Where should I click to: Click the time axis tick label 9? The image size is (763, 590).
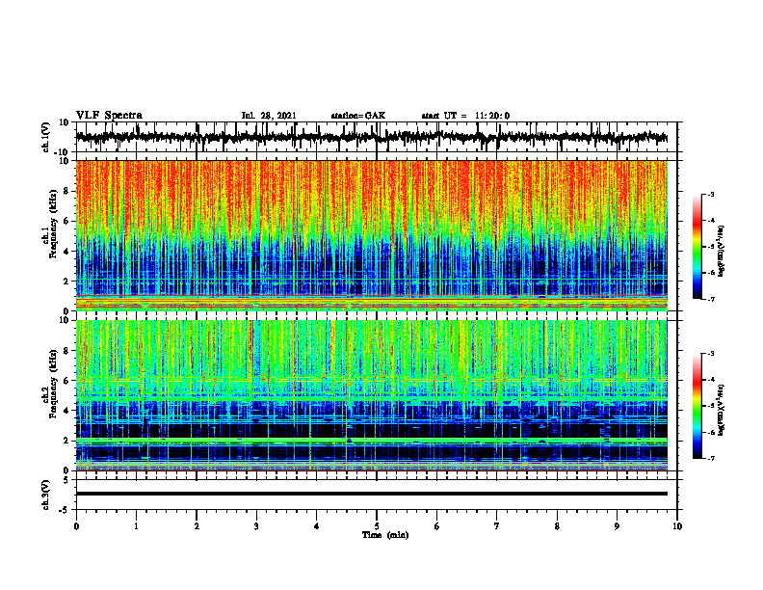click(x=617, y=526)
